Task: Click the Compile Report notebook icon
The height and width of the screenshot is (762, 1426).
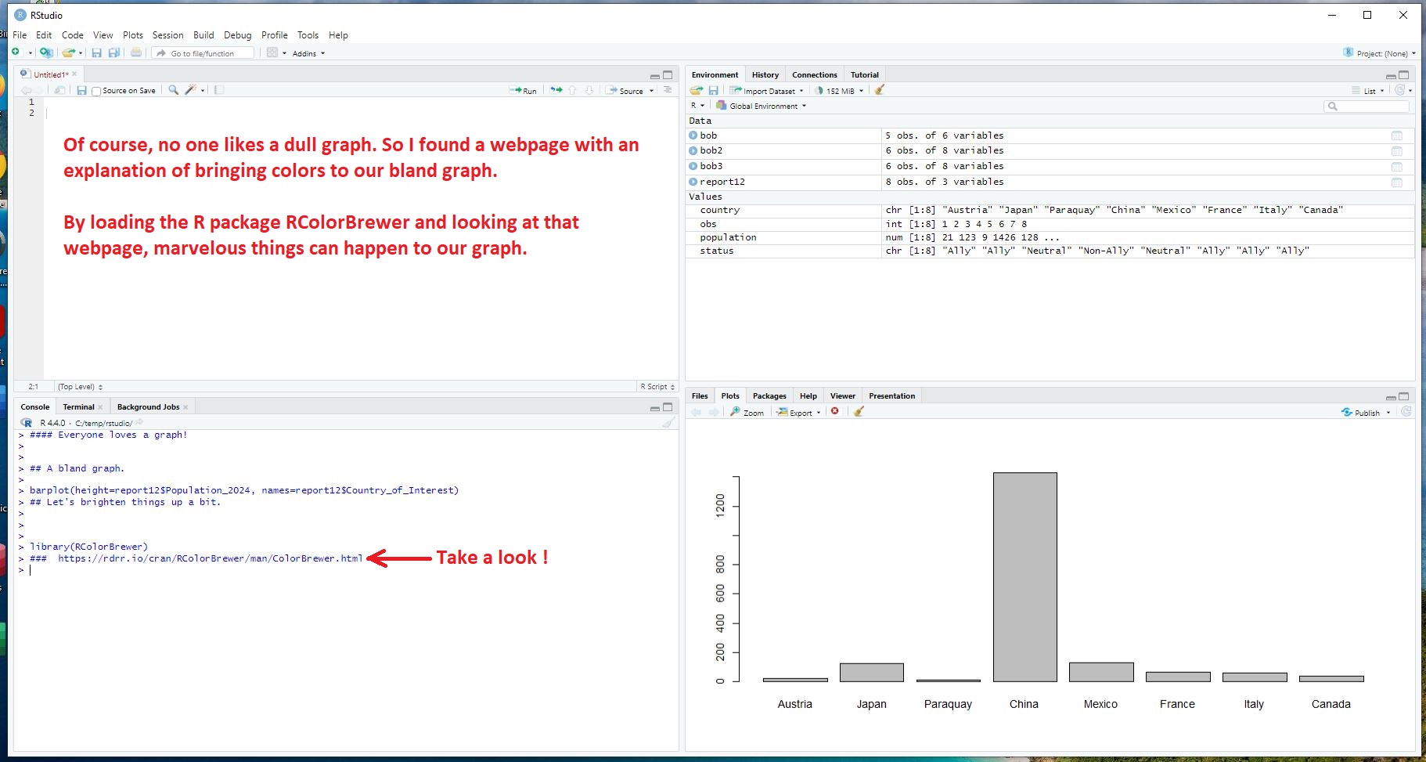Action: point(219,90)
